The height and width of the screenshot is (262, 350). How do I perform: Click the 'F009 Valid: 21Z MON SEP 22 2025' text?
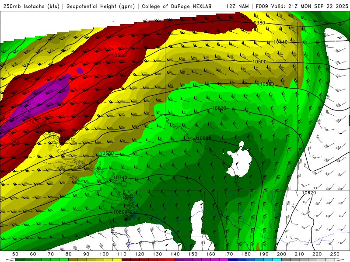302,6
